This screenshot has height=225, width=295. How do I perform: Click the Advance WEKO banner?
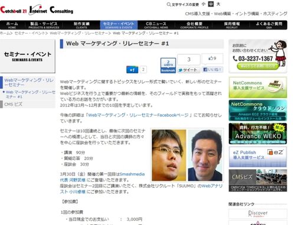pyautogui.click(x=258, y=134)
